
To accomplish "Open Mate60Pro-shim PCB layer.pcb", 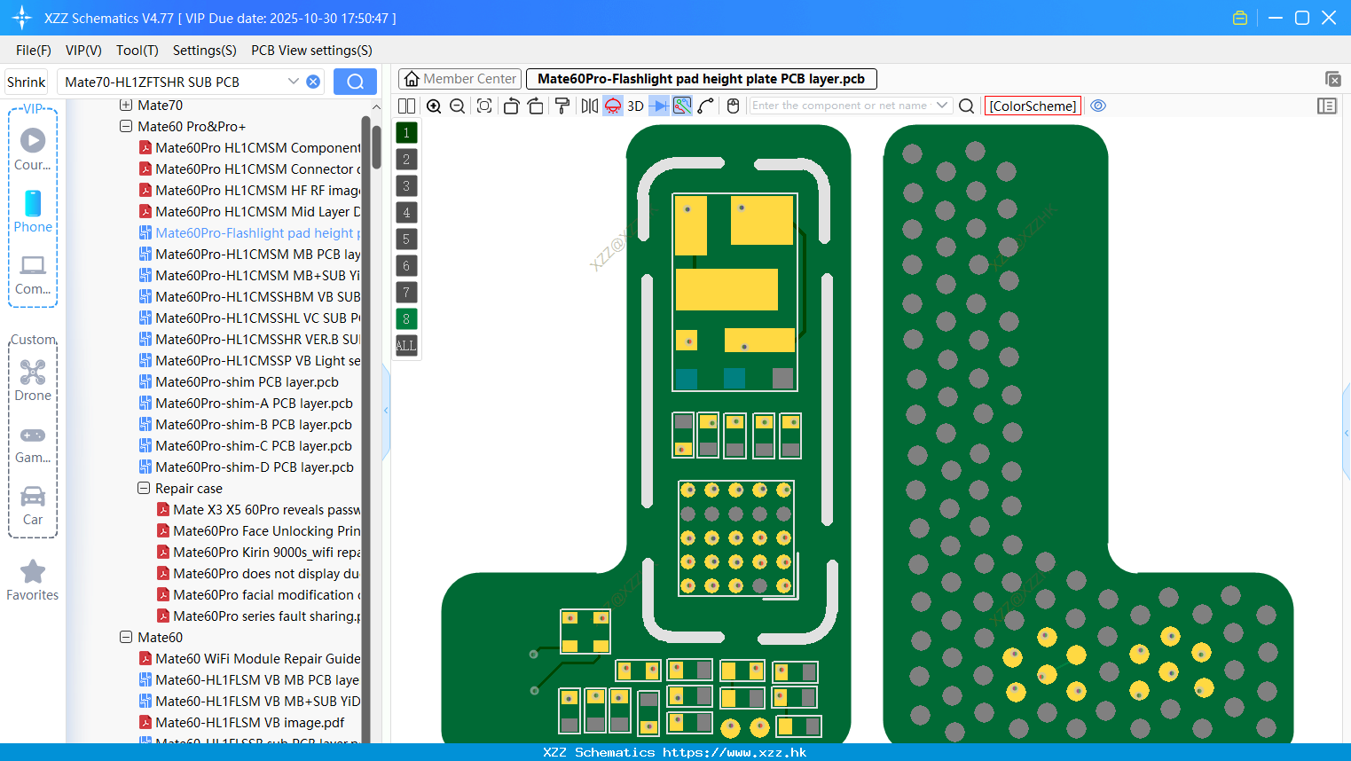I will pos(247,382).
